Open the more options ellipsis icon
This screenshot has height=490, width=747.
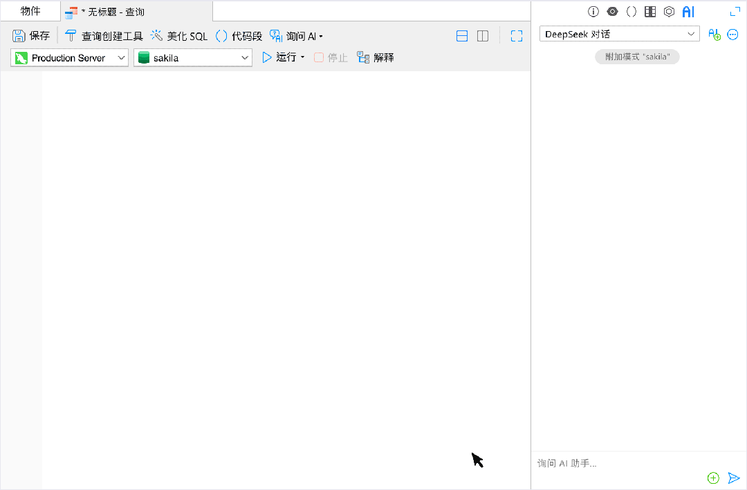coord(732,35)
